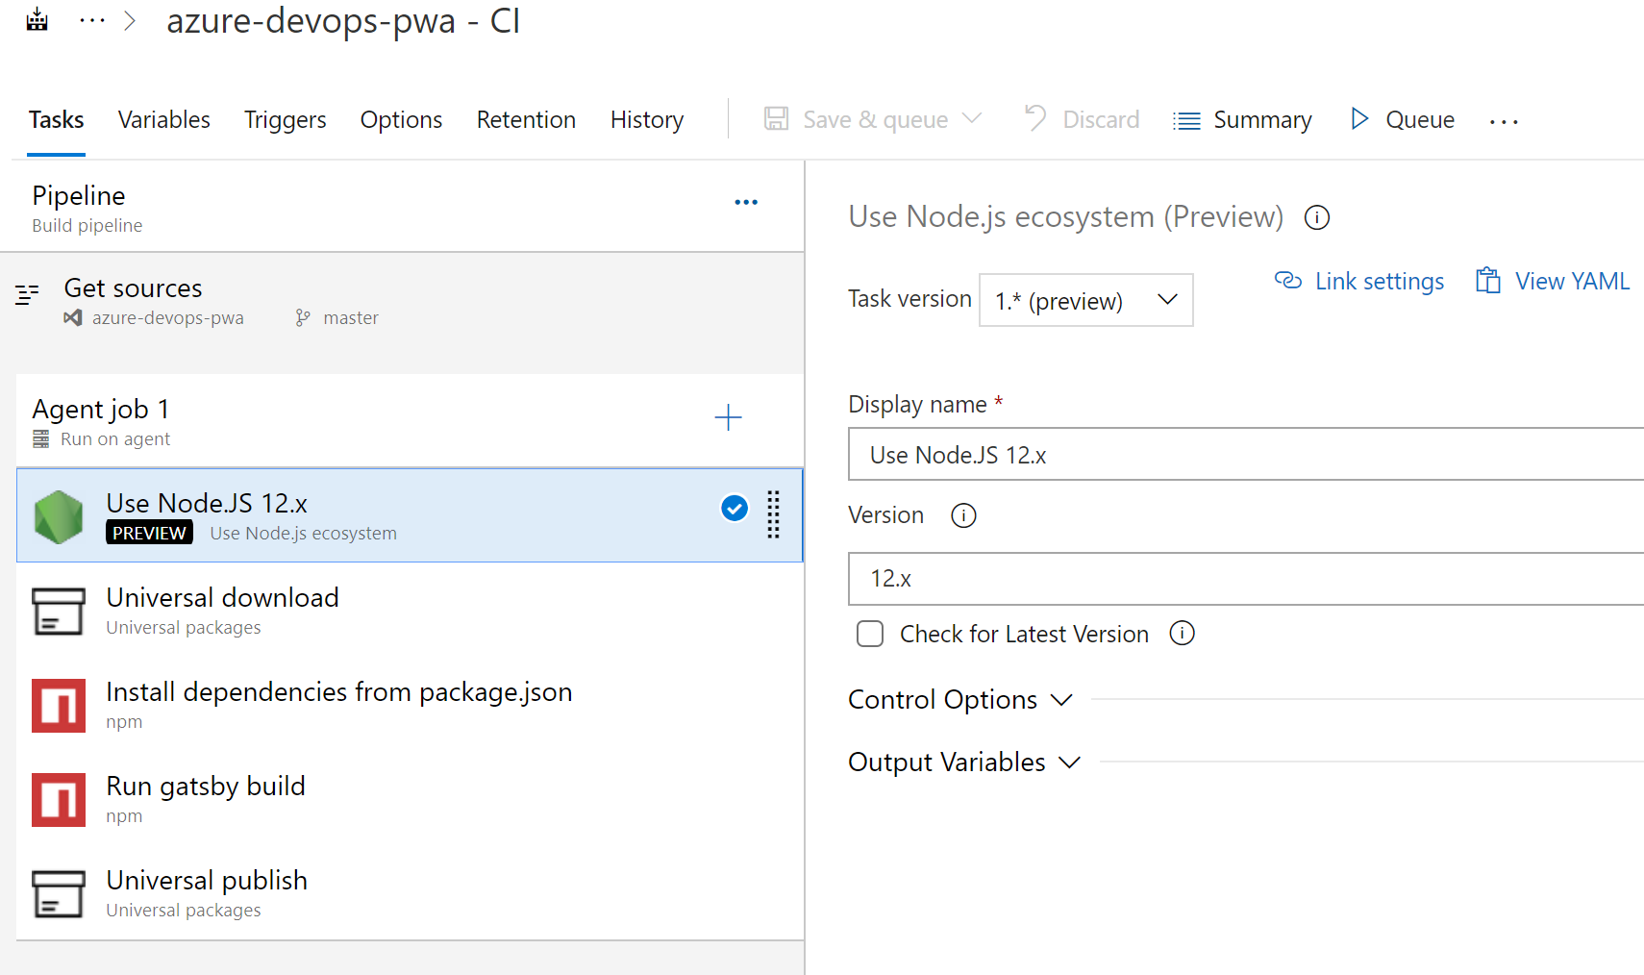The width and height of the screenshot is (1644, 975).
Task: Open the Pipeline more options ellipsis
Action: click(746, 202)
